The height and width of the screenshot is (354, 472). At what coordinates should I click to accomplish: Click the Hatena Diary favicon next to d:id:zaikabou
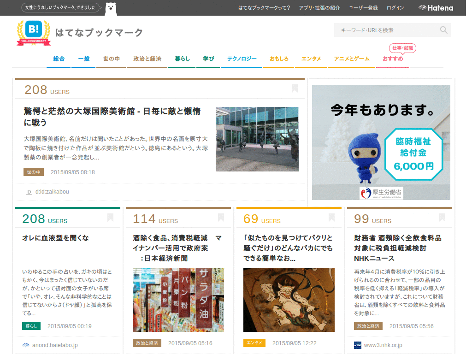coord(29,192)
